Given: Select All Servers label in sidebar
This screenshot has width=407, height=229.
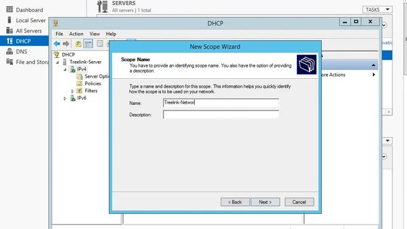Looking at the screenshot, I should pyautogui.click(x=29, y=31).
